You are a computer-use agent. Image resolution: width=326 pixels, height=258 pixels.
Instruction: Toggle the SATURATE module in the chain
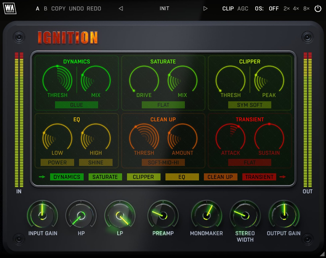pyautogui.click(x=105, y=177)
